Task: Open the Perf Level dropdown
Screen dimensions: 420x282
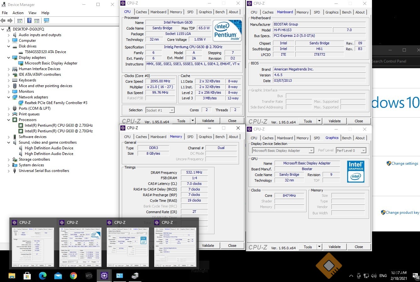Action: point(363,151)
